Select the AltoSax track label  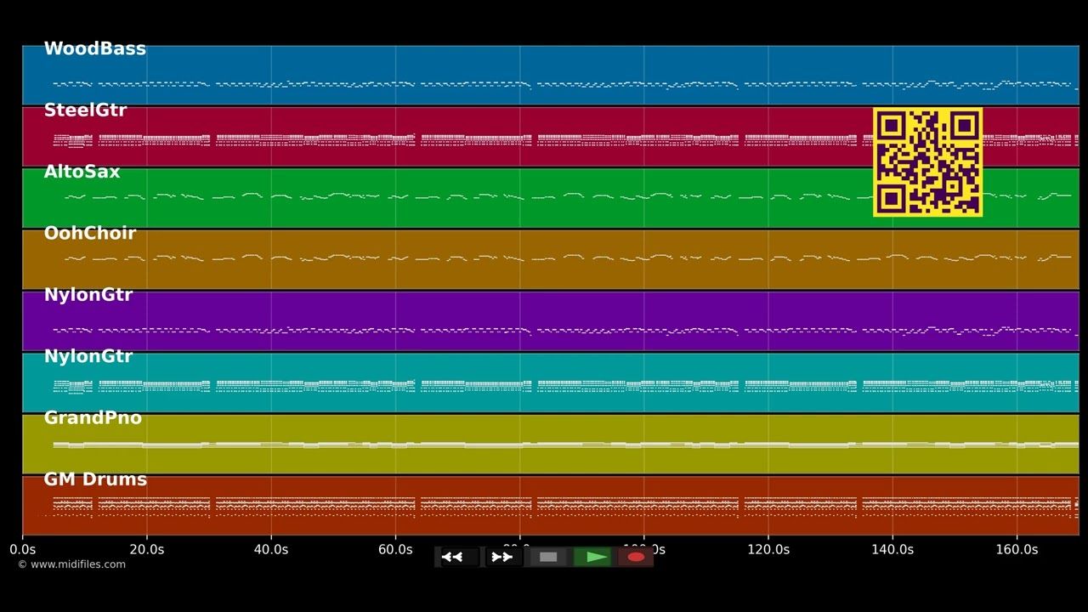82,172
